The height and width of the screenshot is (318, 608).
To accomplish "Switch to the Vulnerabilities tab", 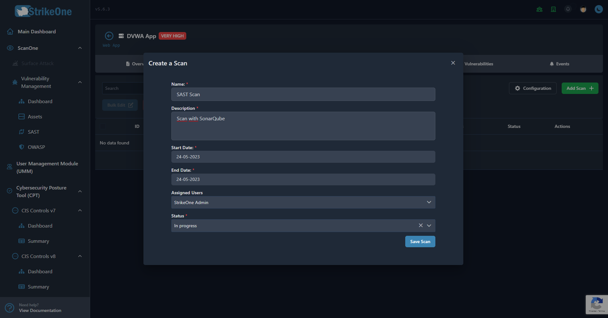I will pos(479,63).
